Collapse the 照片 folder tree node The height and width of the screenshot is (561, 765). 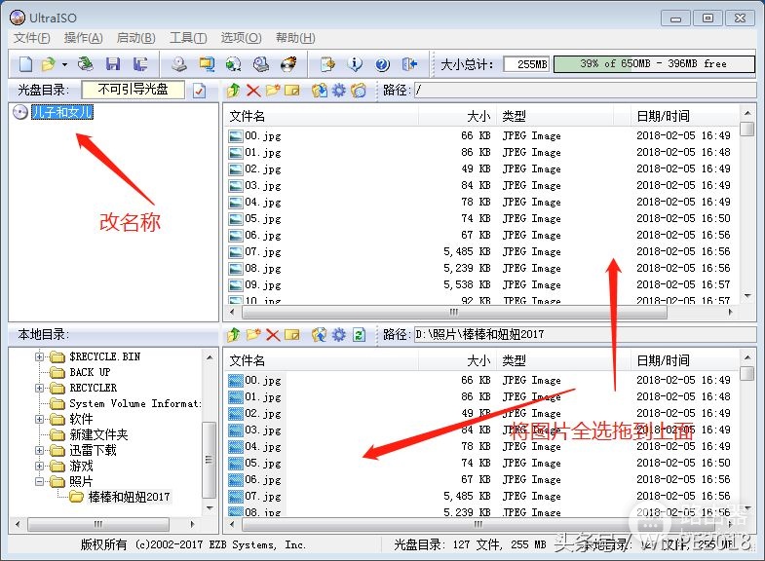click(39, 481)
